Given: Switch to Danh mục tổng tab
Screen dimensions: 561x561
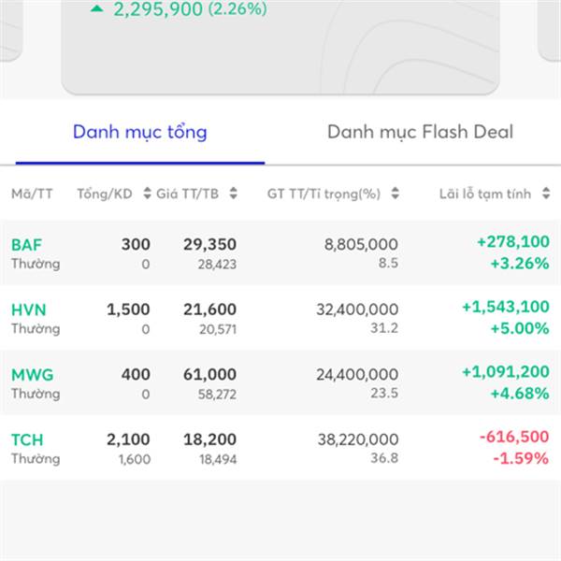Looking at the screenshot, I should [x=140, y=132].
